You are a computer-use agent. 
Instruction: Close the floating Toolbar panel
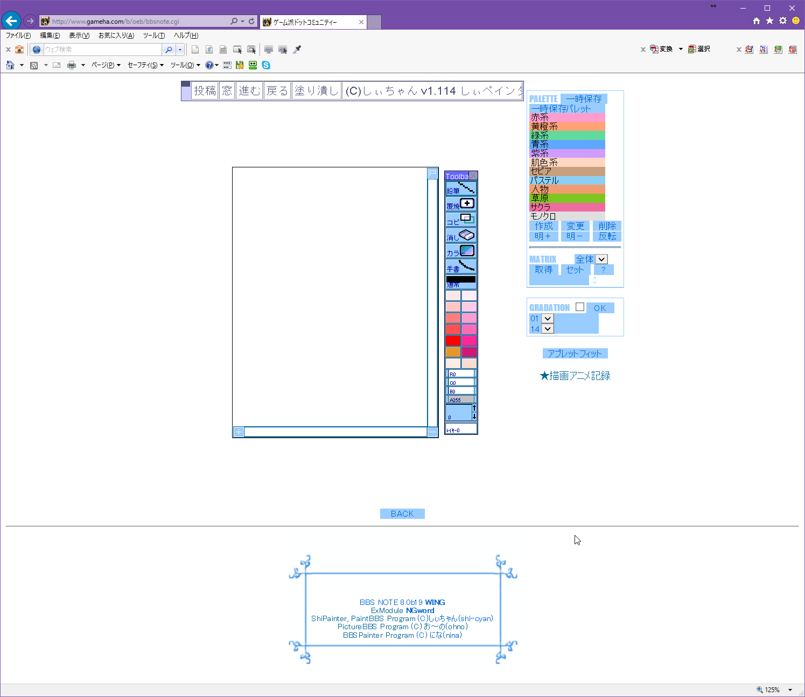tap(473, 176)
